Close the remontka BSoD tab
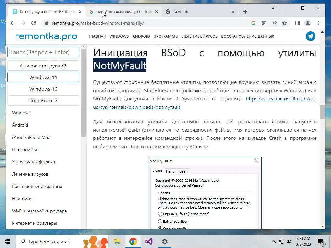Viewport: 331px width, 248px height. coord(80,12)
